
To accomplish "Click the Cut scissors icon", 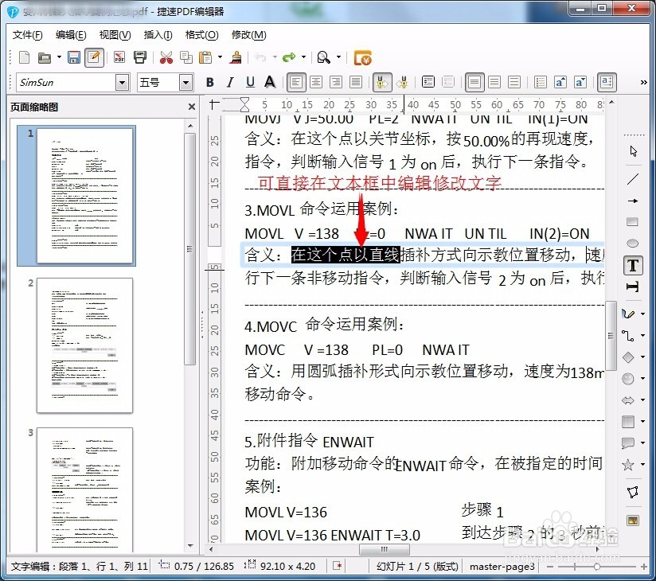I will pyautogui.click(x=166, y=57).
